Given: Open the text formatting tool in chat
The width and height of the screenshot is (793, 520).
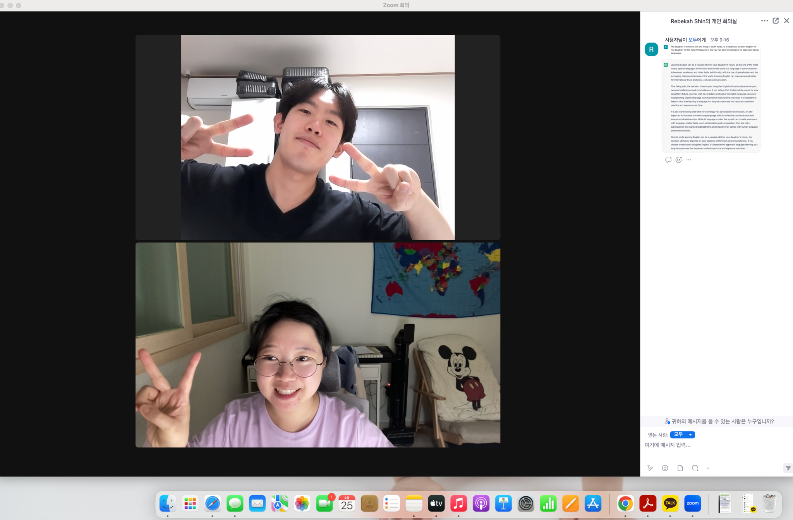Looking at the screenshot, I should 650,468.
